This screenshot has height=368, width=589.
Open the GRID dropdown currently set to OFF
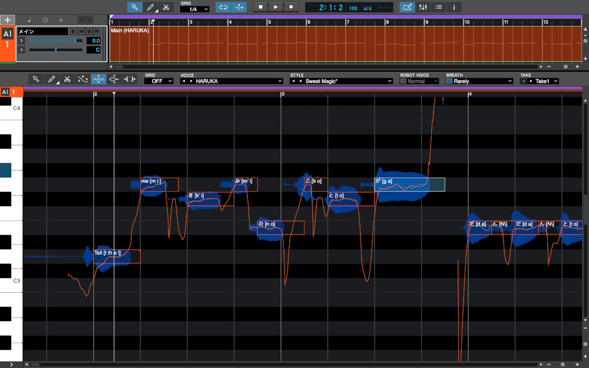[160, 80]
